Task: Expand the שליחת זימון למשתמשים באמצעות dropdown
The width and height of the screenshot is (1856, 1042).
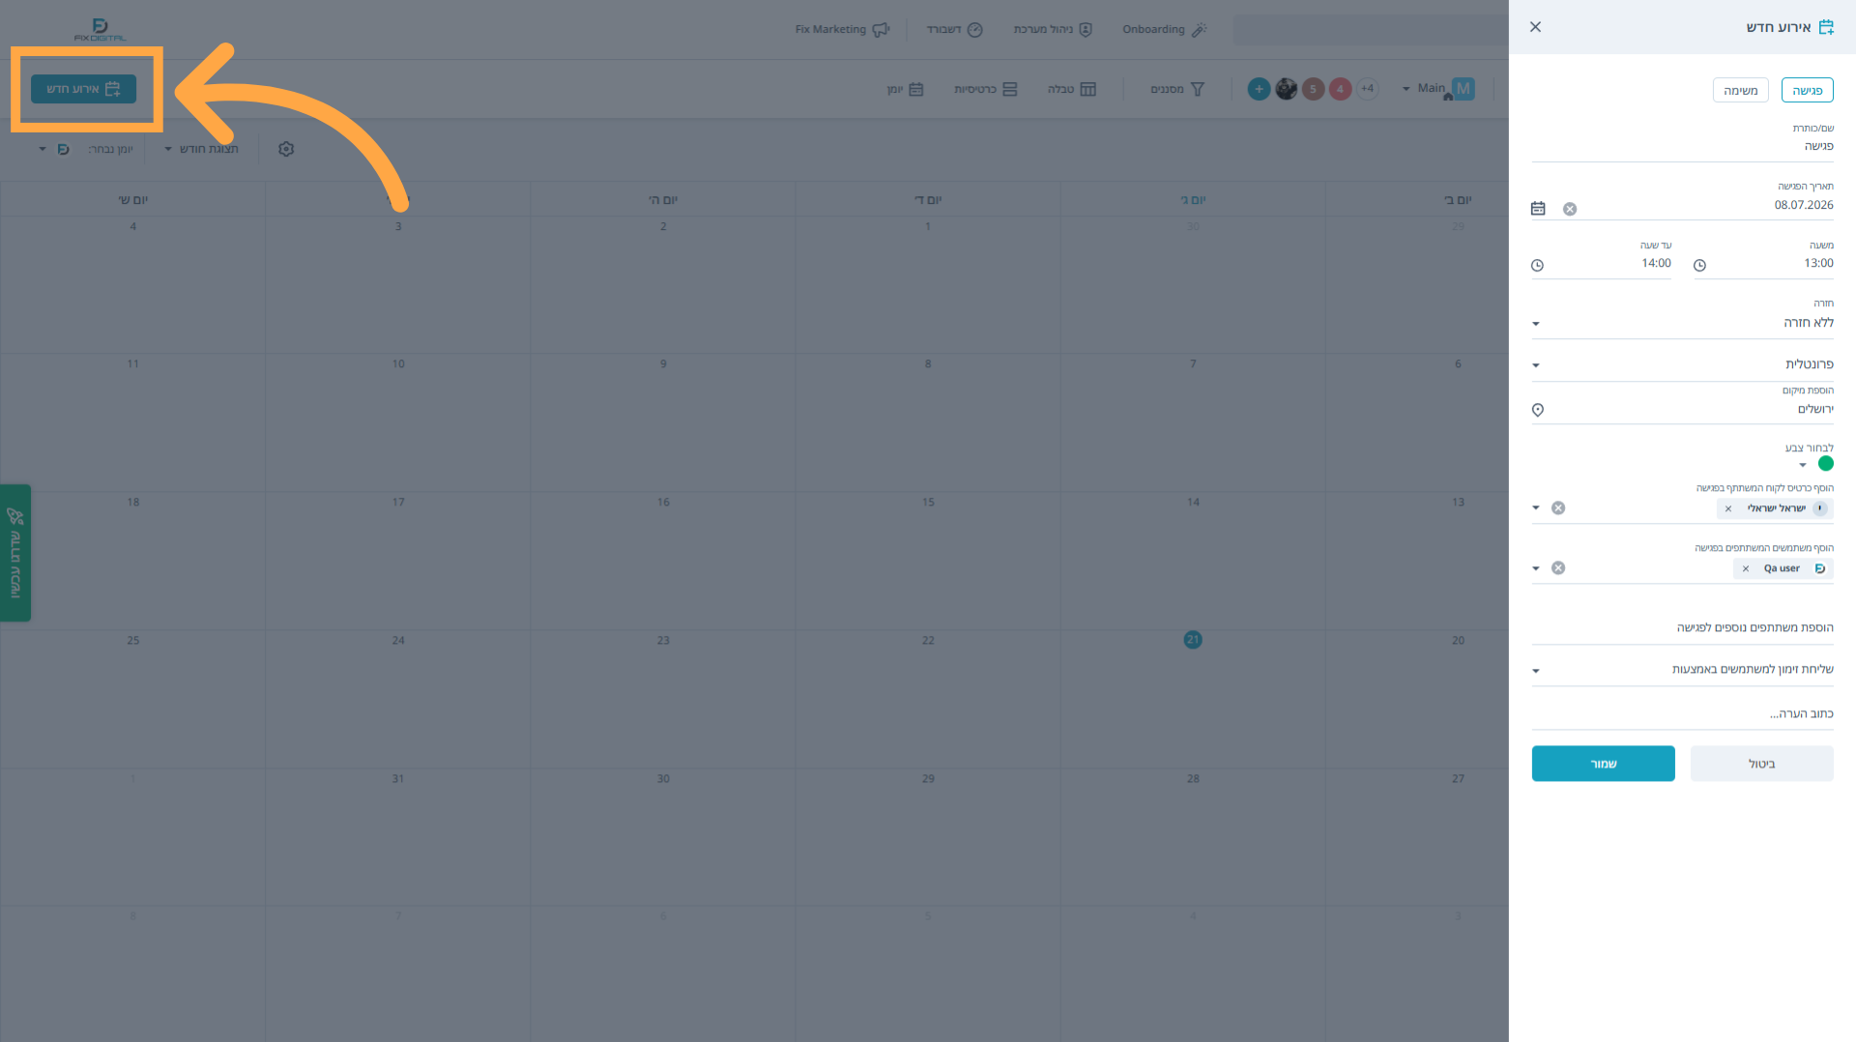Action: pos(1682,669)
